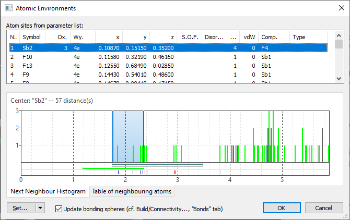
Task: Toggle the Update bonding spheres checkbox
Action: point(58,209)
